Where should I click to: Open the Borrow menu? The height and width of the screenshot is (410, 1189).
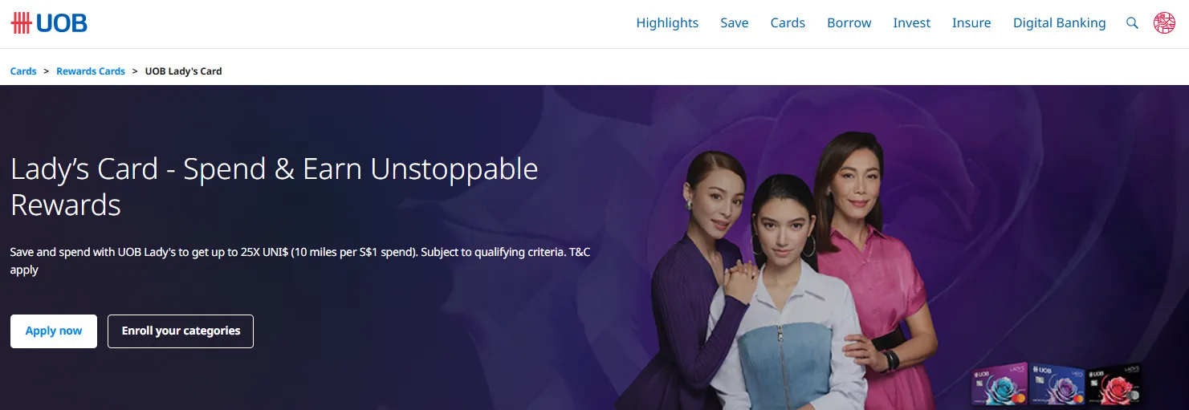pyautogui.click(x=849, y=23)
